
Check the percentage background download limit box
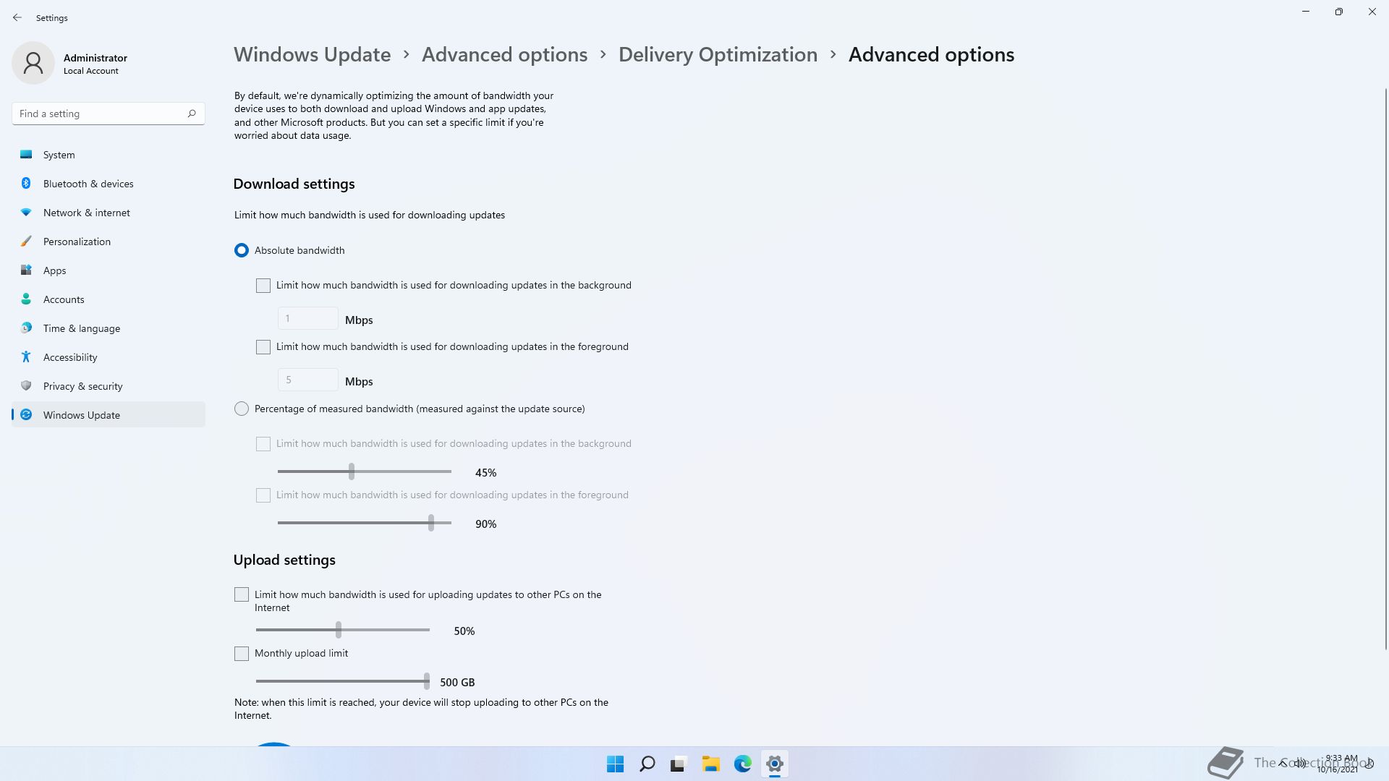click(x=263, y=444)
